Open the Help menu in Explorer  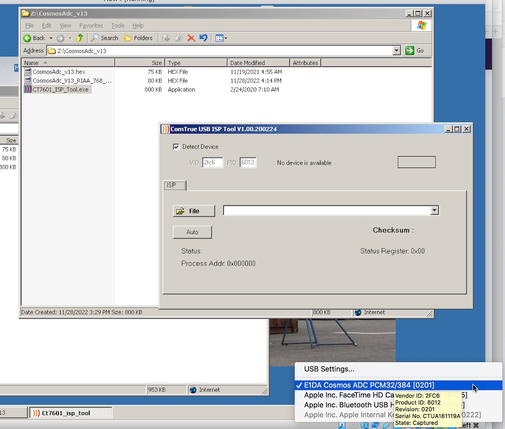pos(138,26)
